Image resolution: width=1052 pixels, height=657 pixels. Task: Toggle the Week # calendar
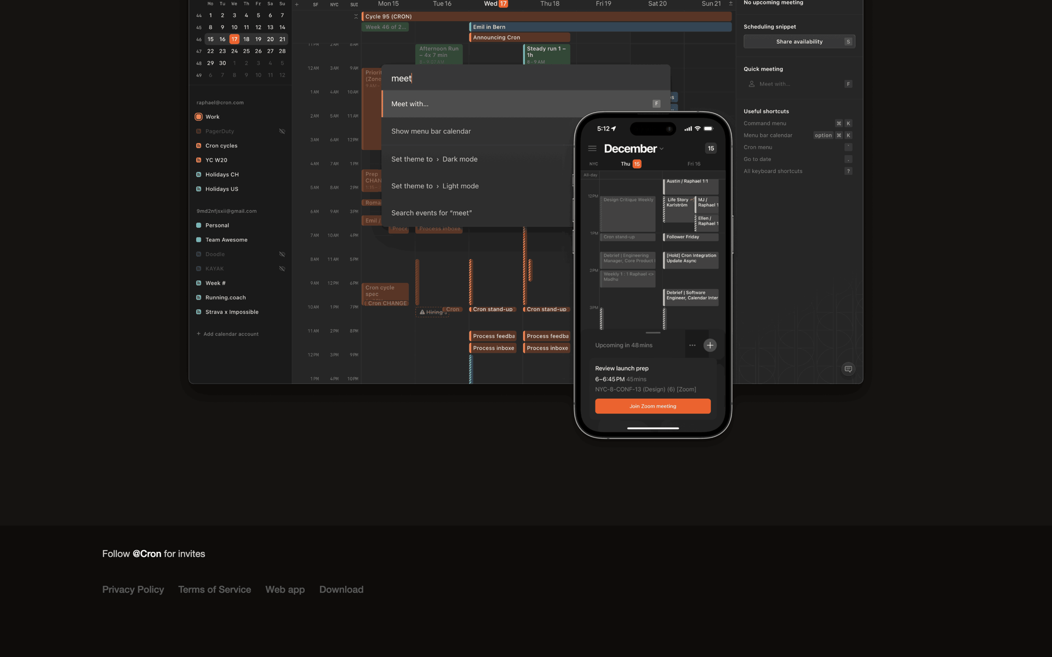point(198,283)
